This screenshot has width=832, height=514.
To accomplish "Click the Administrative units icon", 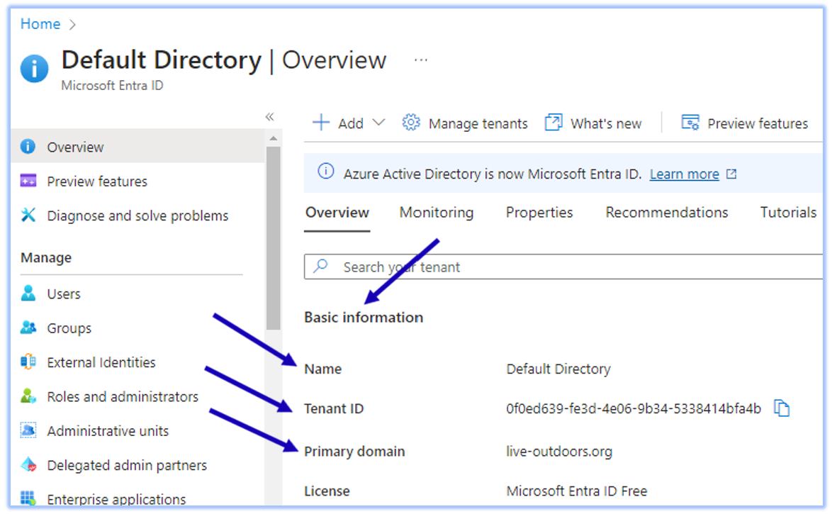I will (28, 430).
